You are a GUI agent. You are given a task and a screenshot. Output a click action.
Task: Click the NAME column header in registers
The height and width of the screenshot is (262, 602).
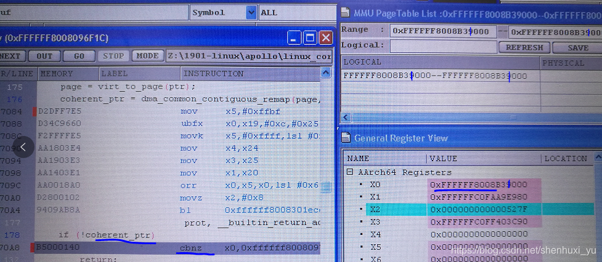click(384, 158)
